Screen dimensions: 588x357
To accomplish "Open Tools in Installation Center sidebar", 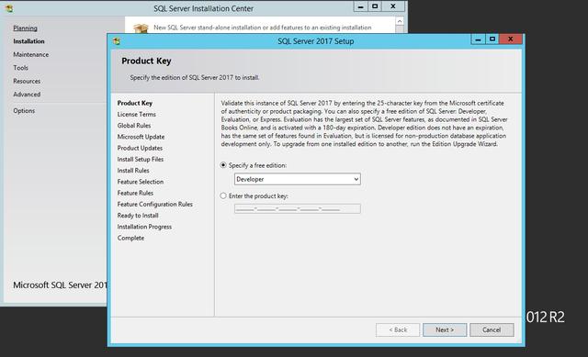I will [x=20, y=68].
